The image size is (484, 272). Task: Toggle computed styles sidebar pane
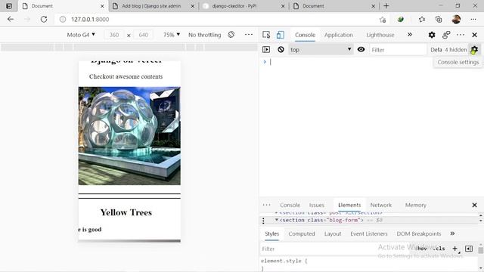click(469, 249)
